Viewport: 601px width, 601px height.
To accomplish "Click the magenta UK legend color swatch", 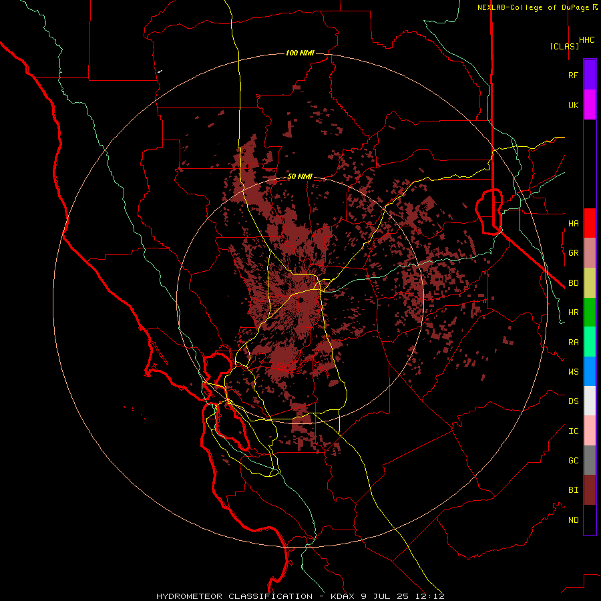I will tap(590, 105).
